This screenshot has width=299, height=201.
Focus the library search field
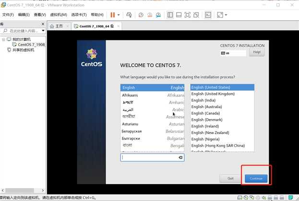[23, 31]
